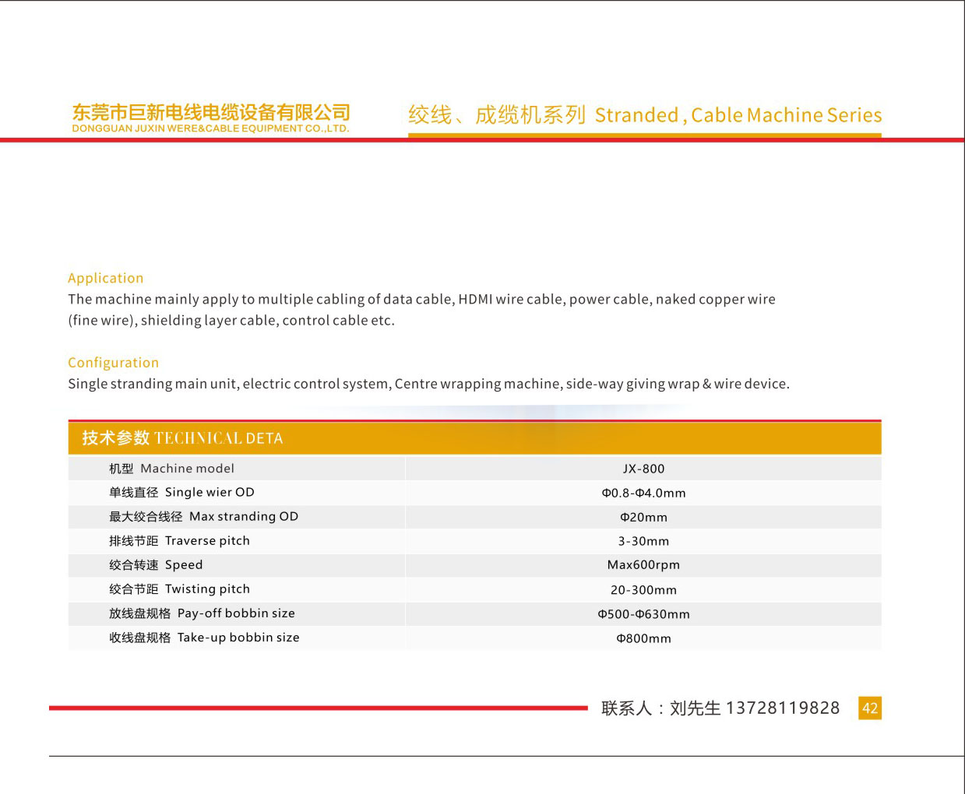Image resolution: width=965 pixels, height=794 pixels.
Task: Click the Φ20mm value cell
Action: [643, 517]
